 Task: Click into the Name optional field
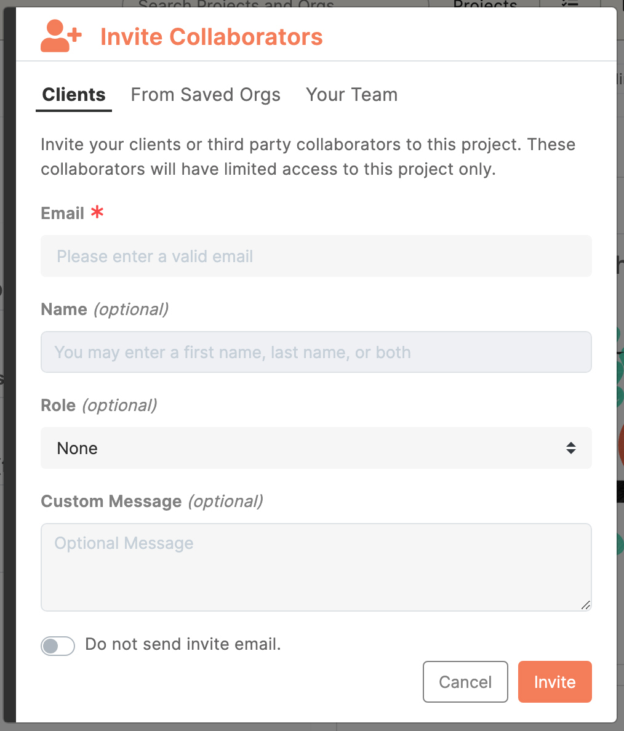click(x=316, y=352)
